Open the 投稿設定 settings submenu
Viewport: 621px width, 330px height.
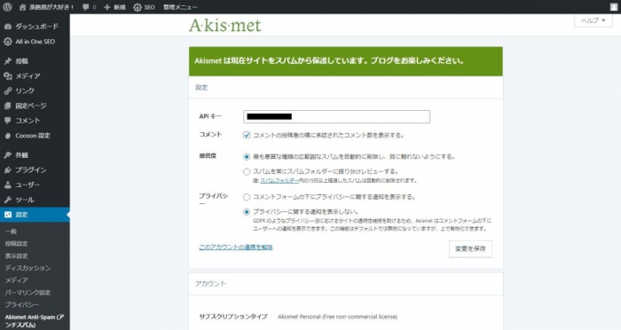tap(17, 244)
